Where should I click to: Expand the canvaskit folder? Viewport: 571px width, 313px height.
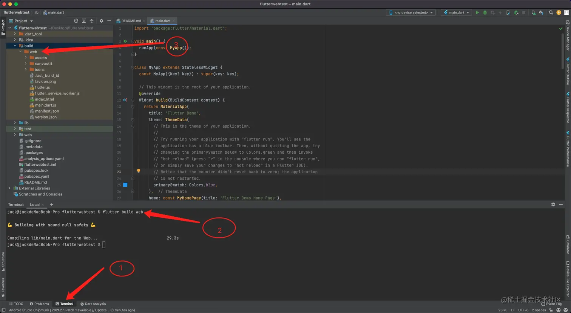(x=26, y=64)
